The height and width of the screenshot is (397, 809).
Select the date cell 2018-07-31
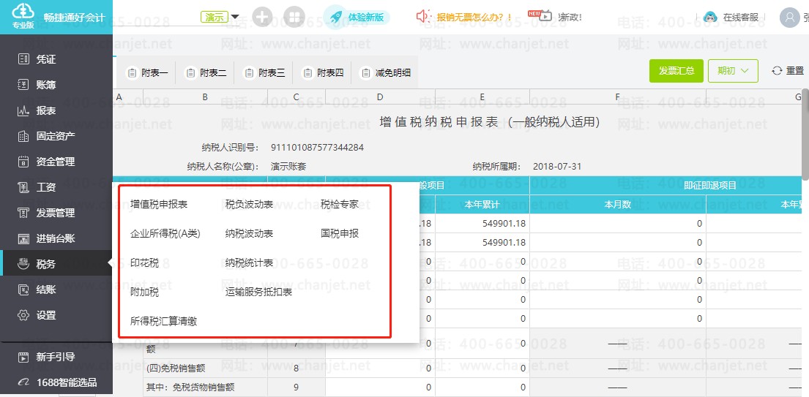pyautogui.click(x=557, y=167)
